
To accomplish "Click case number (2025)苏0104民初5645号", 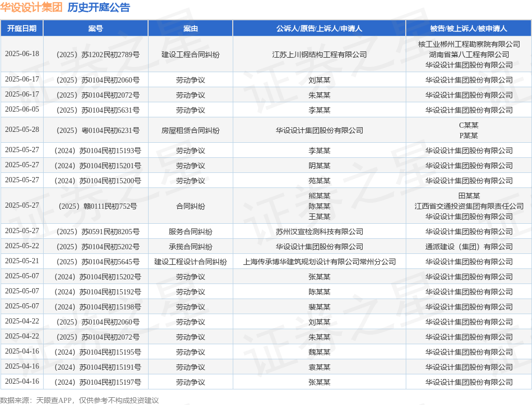I will (98, 262).
